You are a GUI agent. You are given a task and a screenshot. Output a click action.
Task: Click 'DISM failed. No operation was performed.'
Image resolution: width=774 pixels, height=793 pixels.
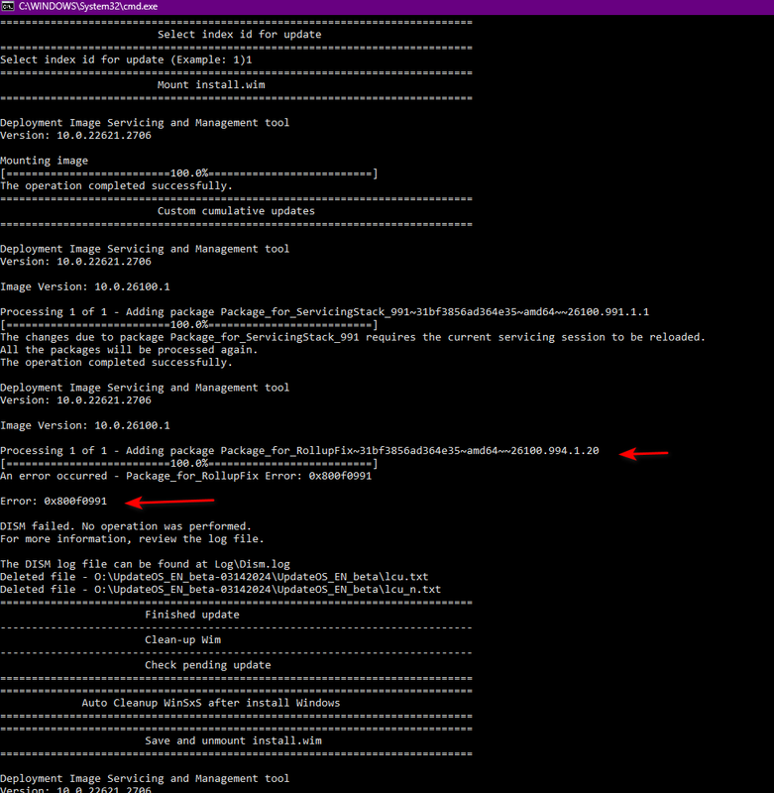(x=126, y=526)
